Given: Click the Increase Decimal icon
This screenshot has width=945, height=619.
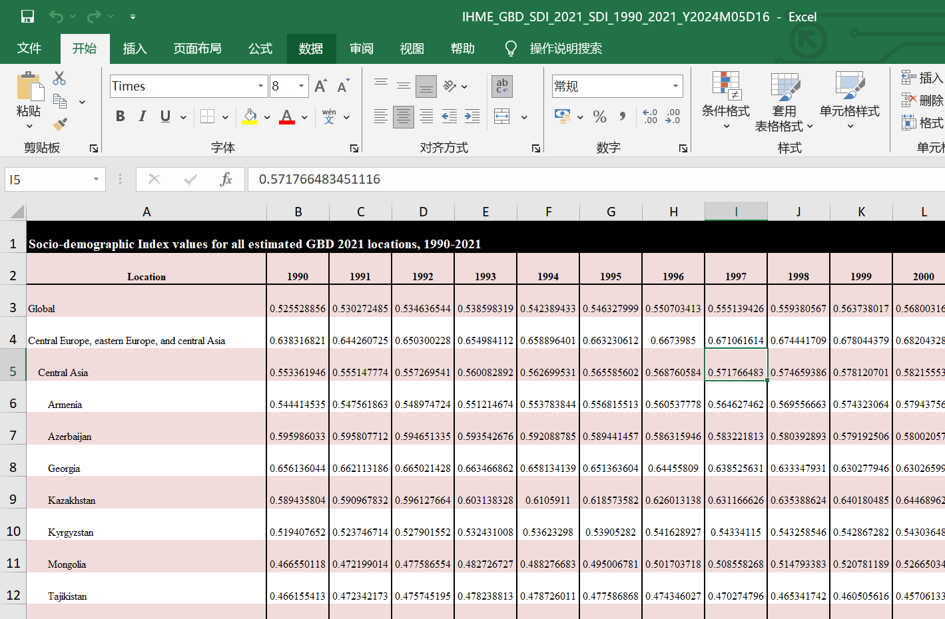Looking at the screenshot, I should click(x=650, y=117).
